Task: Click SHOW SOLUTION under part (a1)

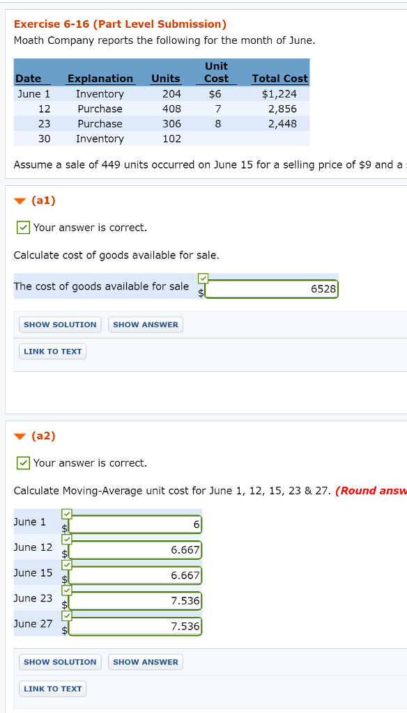Action: point(59,324)
